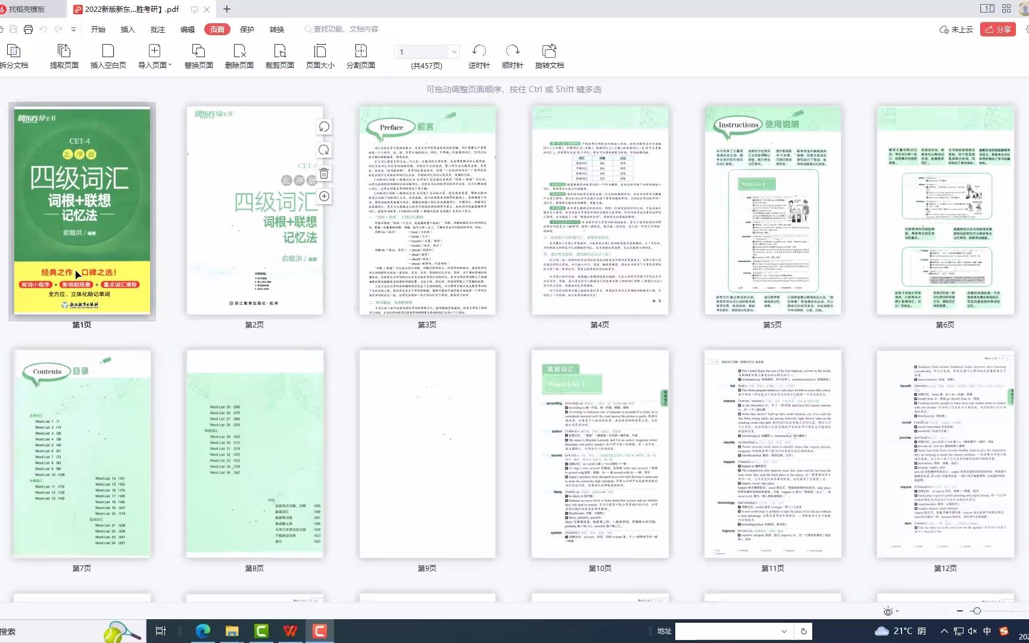Select the 裁剪页面 crop pages tool

280,57
